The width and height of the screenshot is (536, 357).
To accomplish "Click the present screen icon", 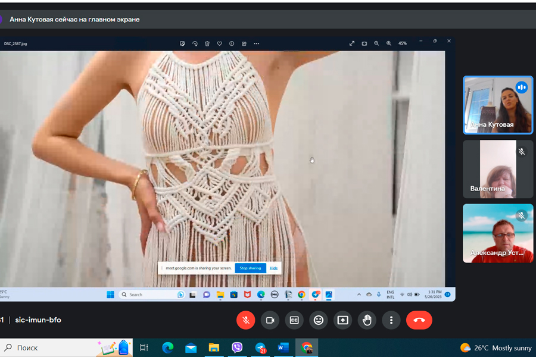I will pyautogui.click(x=342, y=320).
